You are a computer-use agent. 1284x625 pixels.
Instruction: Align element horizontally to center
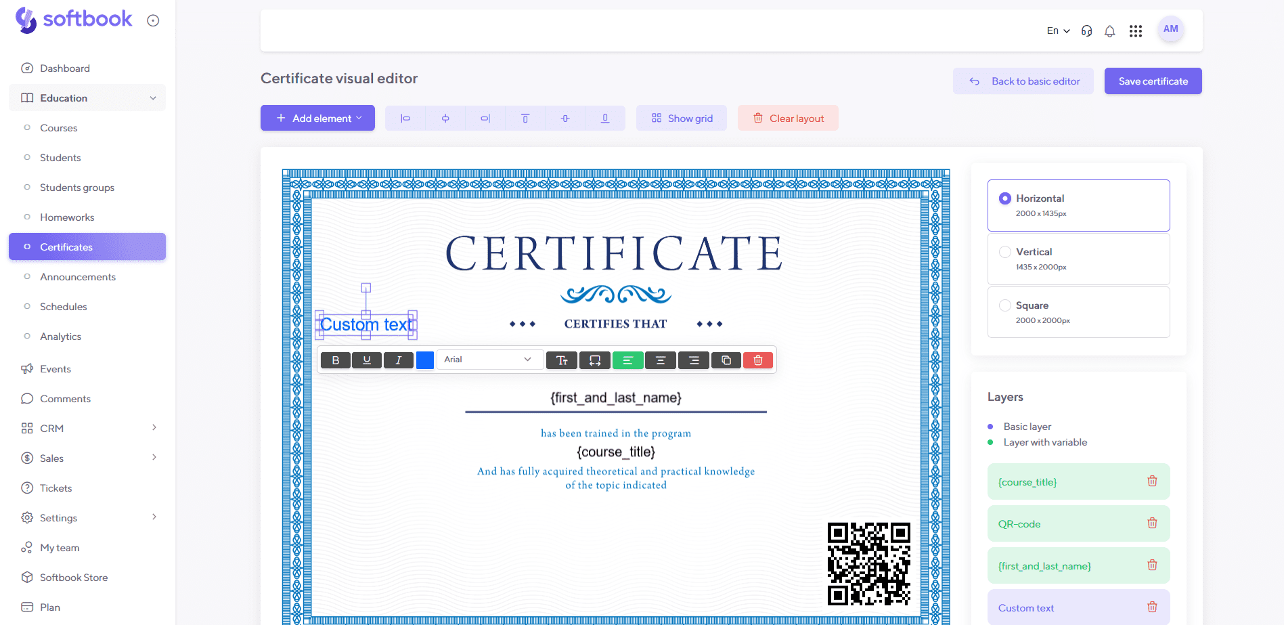445,118
